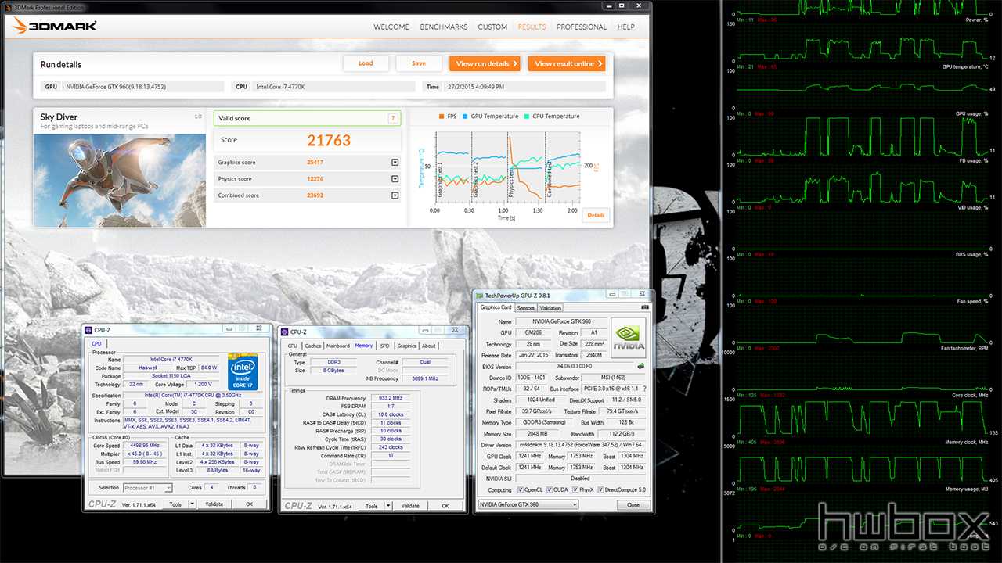The width and height of the screenshot is (1002, 563).
Task: Click the Load button in Run details
Action: pyautogui.click(x=366, y=63)
